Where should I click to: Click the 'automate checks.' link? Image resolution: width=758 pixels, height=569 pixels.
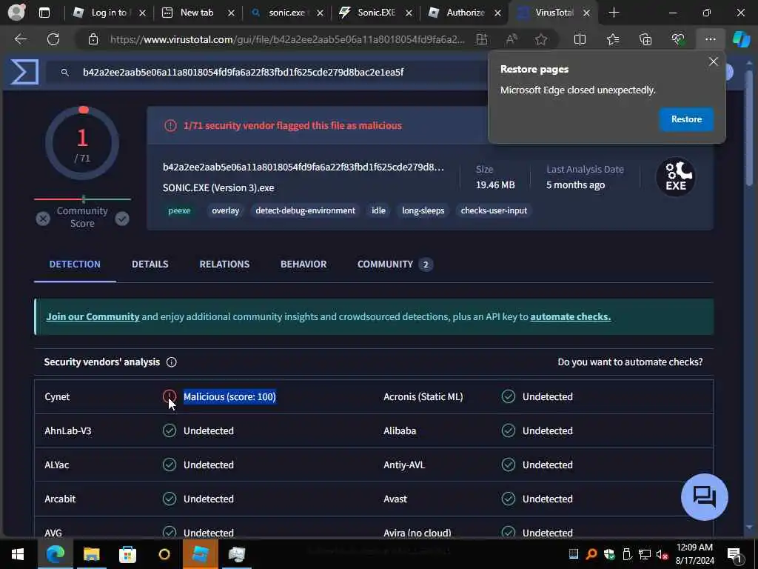571,316
